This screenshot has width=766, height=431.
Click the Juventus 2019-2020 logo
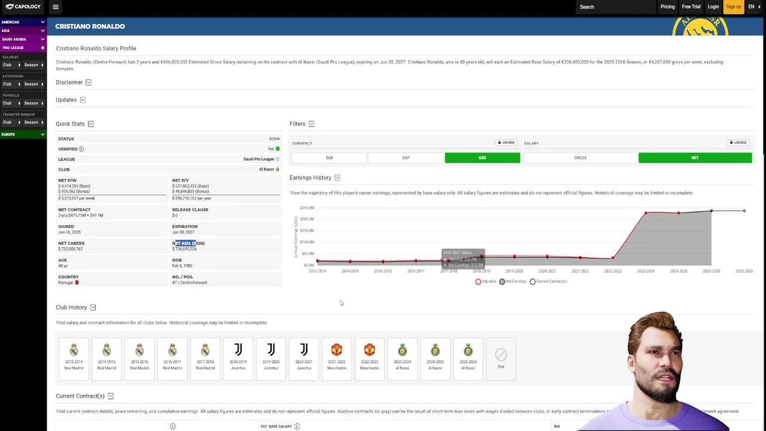click(x=271, y=350)
